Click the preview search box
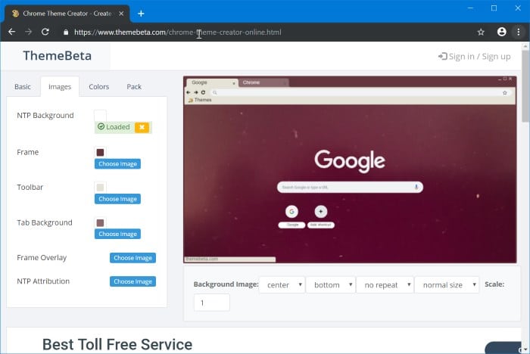Viewport: 530px width, 354px height. (x=350, y=187)
